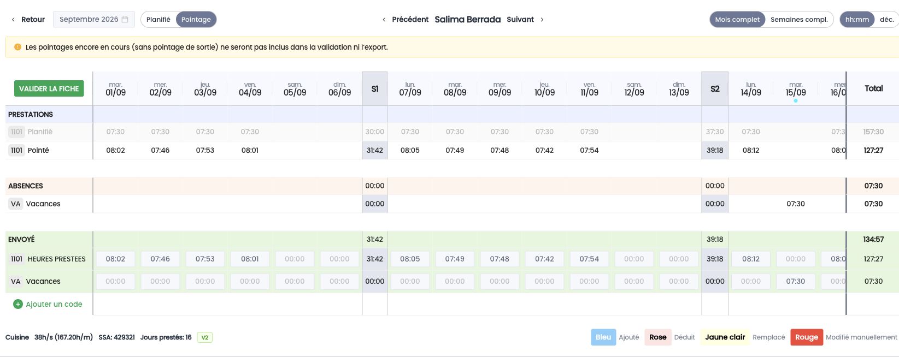899x357 pixels.
Task: Click the back chevron next to Retour
Action: [x=13, y=20]
